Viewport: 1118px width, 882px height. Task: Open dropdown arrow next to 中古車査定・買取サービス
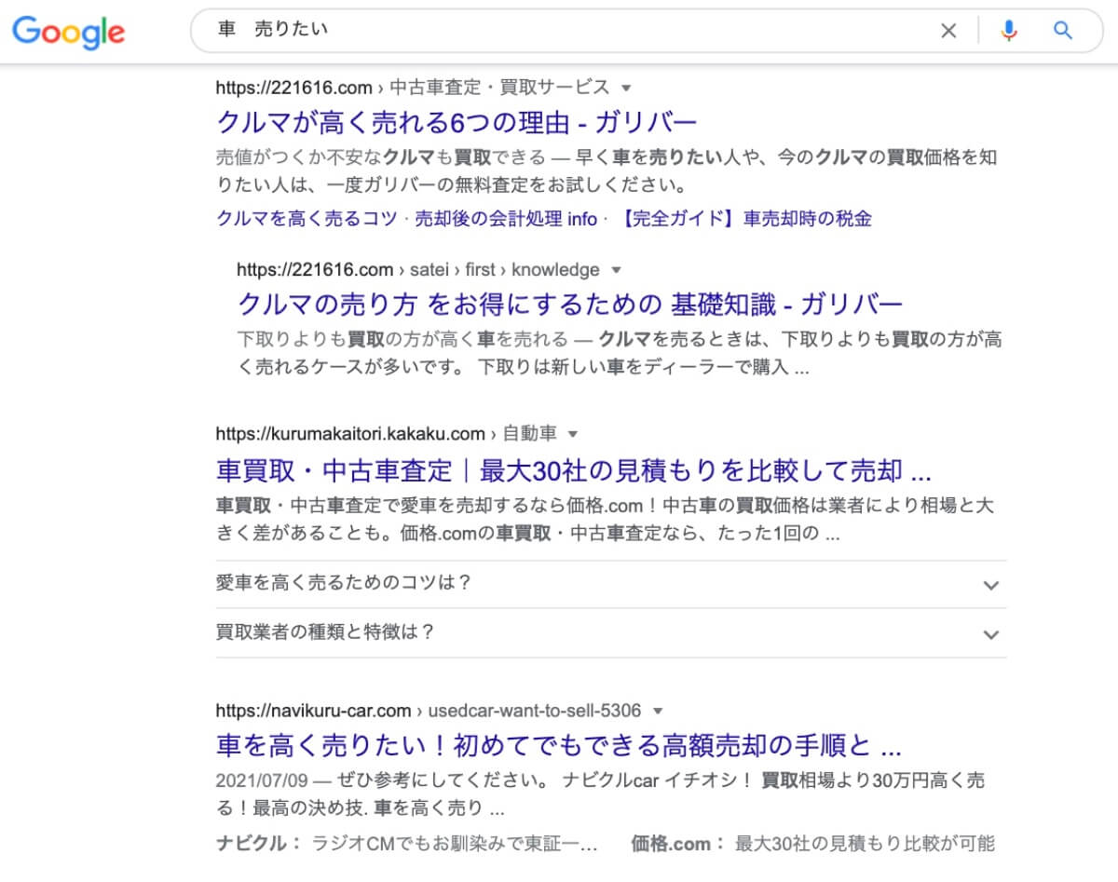pos(626,88)
